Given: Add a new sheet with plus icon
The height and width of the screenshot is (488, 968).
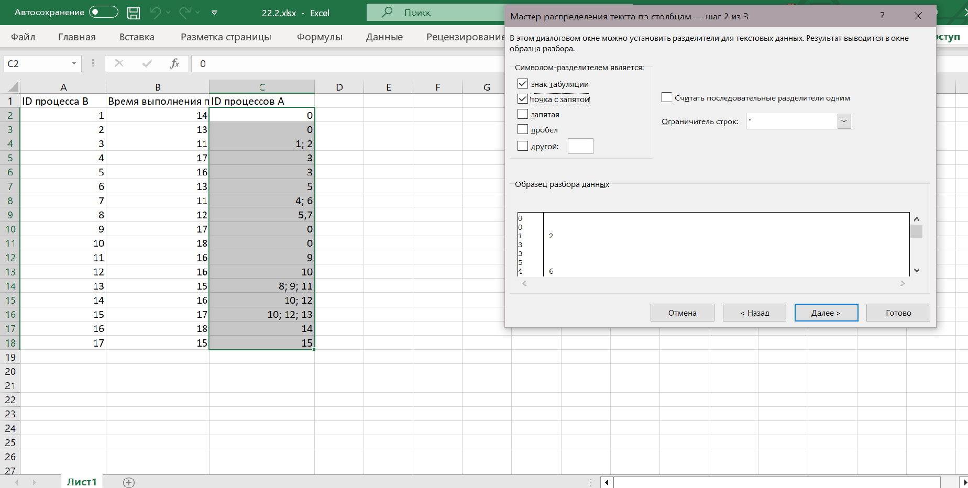Looking at the screenshot, I should pyautogui.click(x=129, y=482).
